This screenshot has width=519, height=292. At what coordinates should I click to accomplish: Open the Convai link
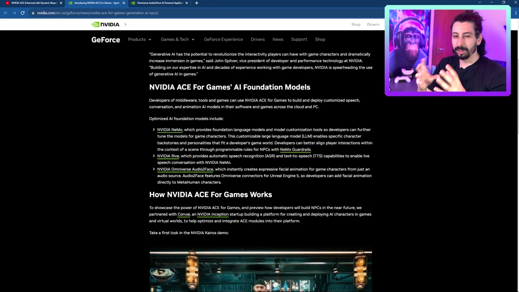tap(184, 214)
